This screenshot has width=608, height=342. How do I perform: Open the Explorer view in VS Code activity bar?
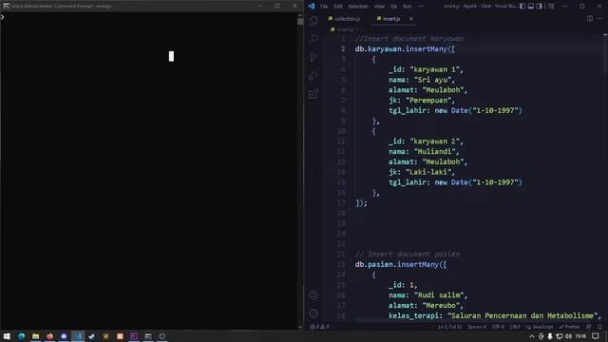313,21
